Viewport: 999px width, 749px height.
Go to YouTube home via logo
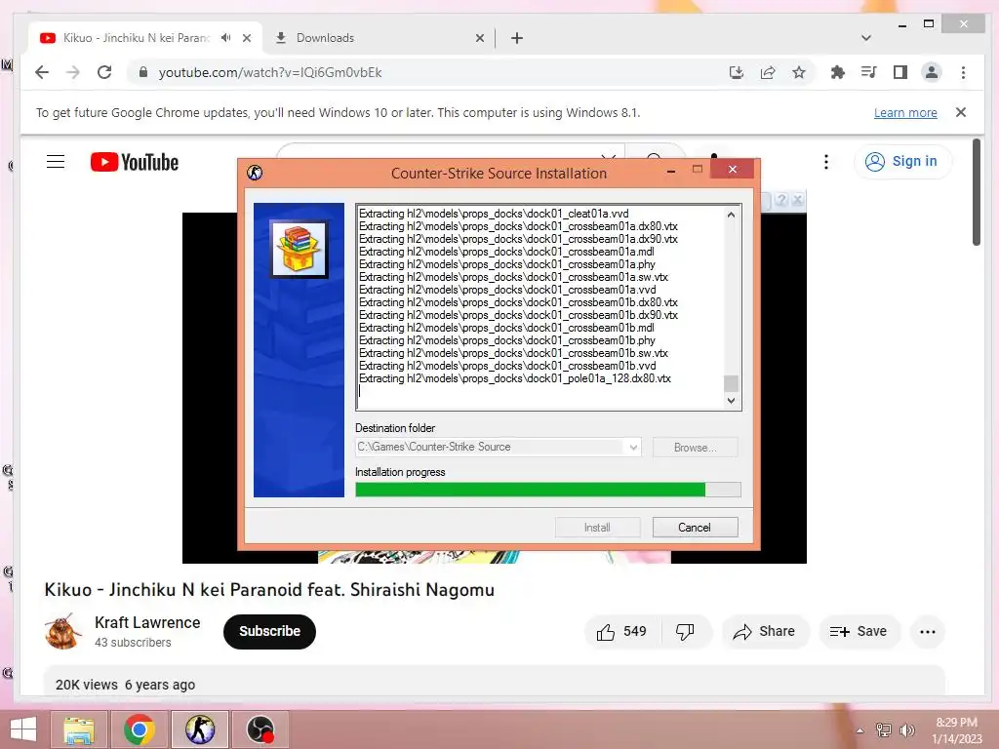point(135,163)
